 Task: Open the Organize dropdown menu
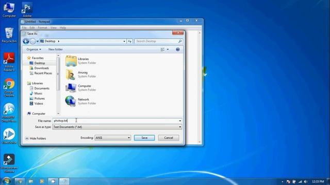point(34,49)
